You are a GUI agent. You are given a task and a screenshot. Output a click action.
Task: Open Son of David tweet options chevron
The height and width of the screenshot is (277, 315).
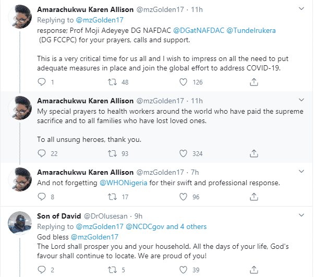coord(301,215)
